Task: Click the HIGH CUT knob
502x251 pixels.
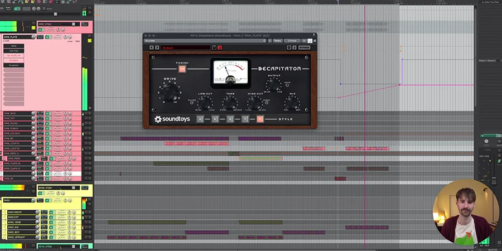Action: [255, 103]
